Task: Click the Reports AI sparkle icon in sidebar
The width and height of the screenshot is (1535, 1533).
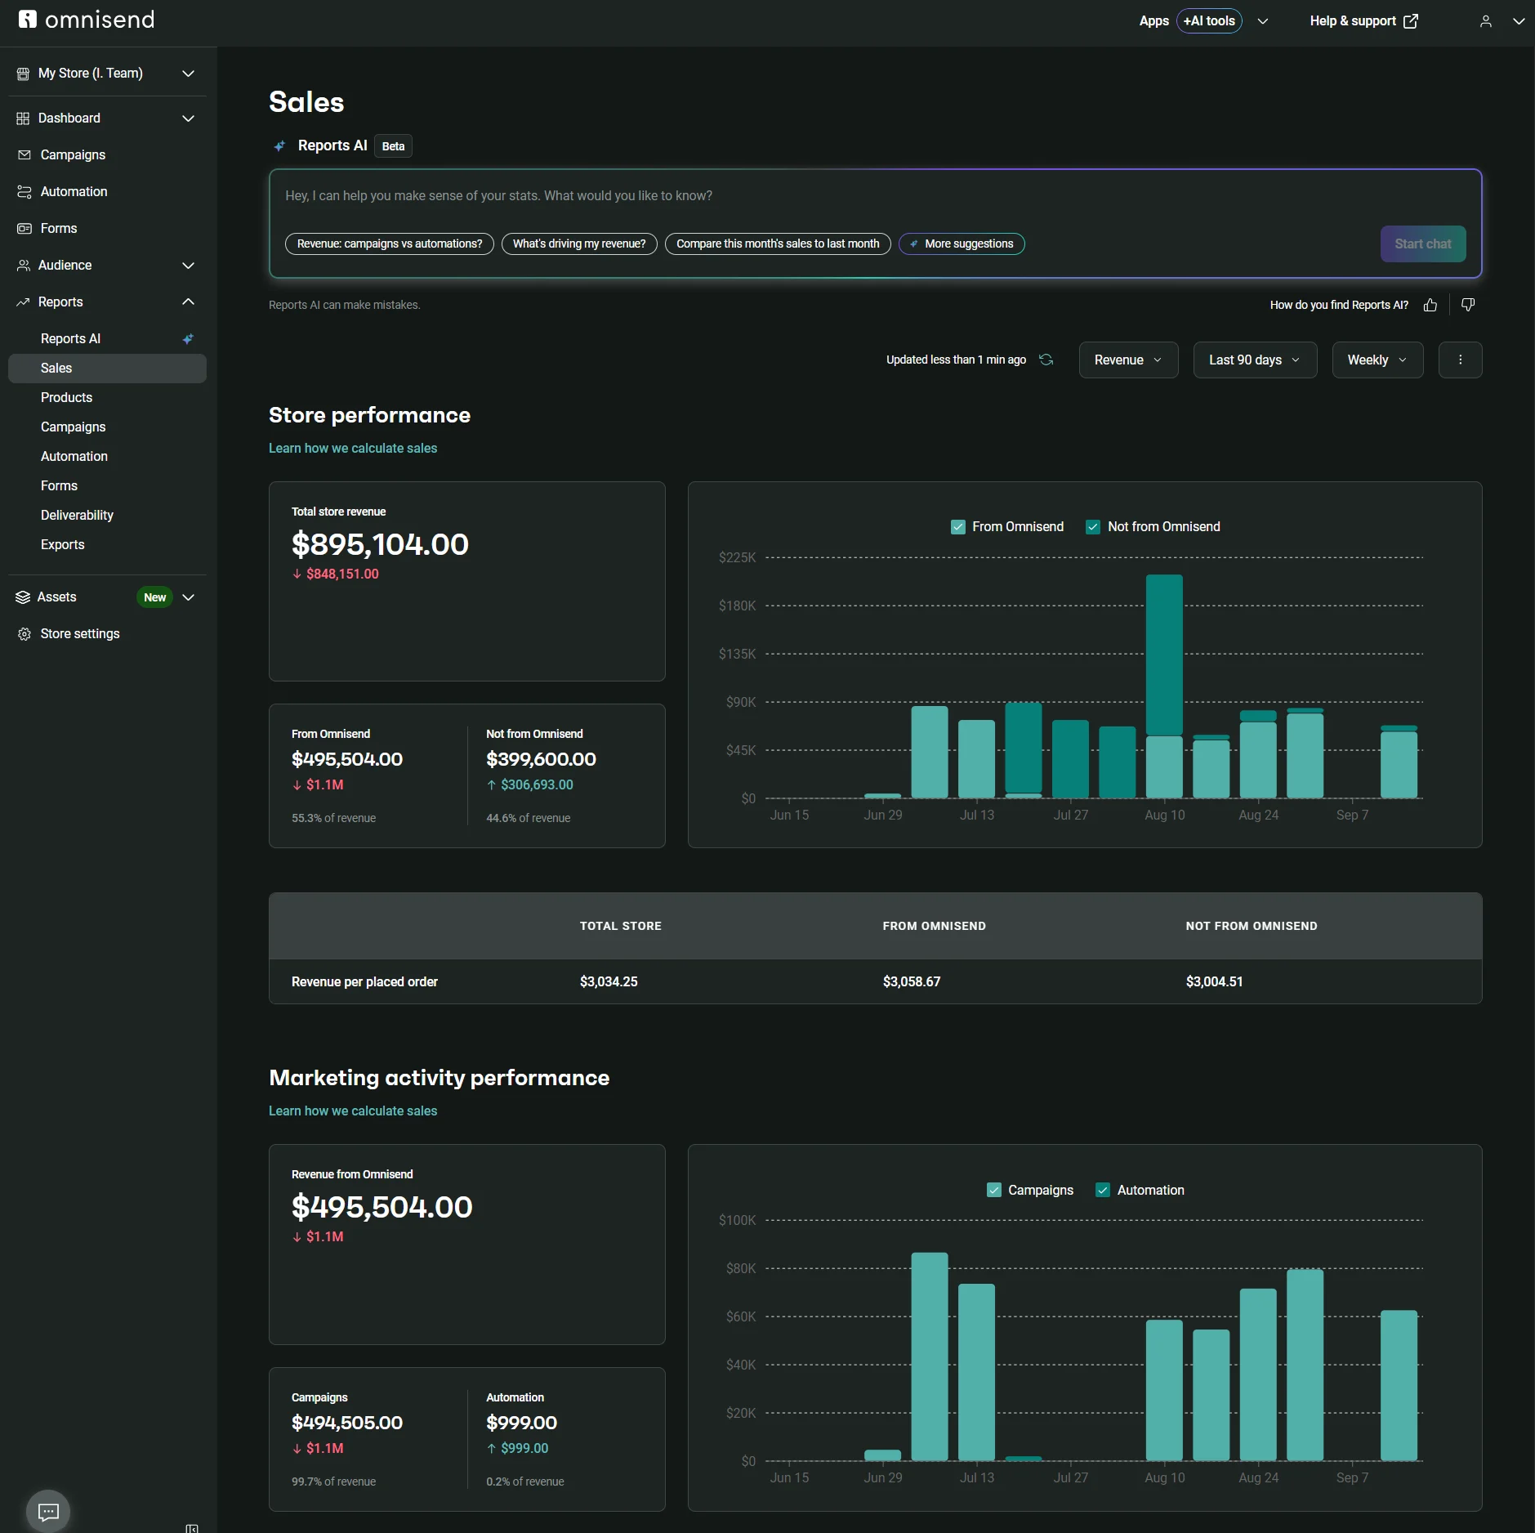Action: (188, 338)
